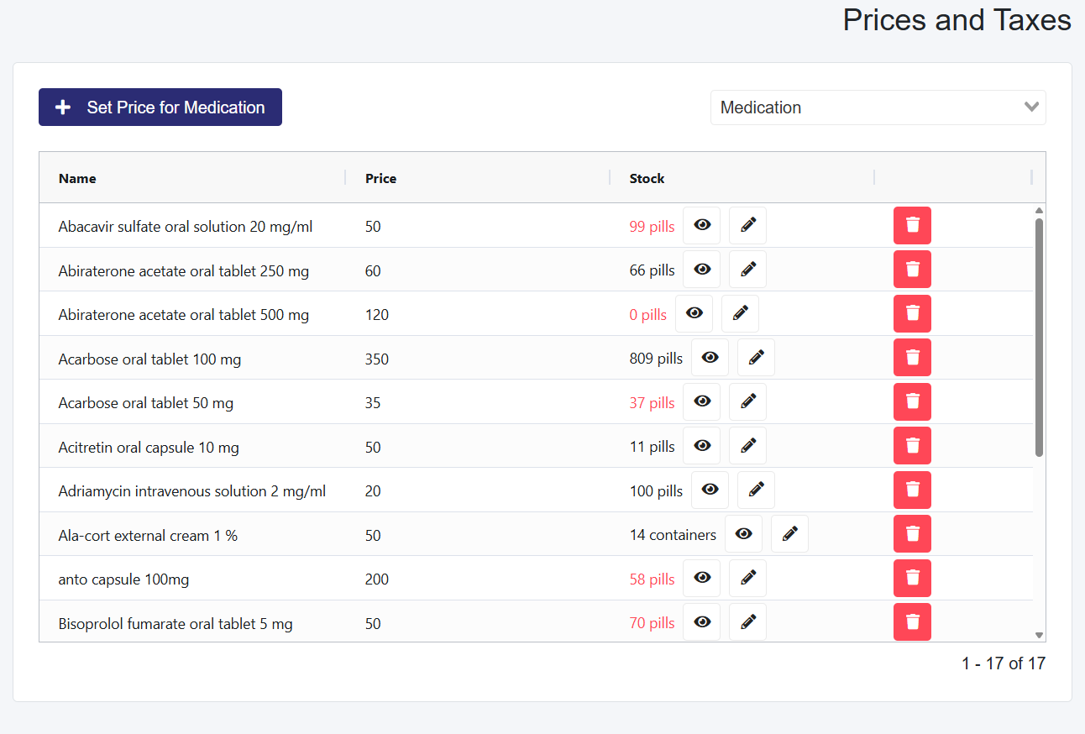View Abacavir sulfate stock details eye icon
The image size is (1085, 734).
pyautogui.click(x=702, y=225)
